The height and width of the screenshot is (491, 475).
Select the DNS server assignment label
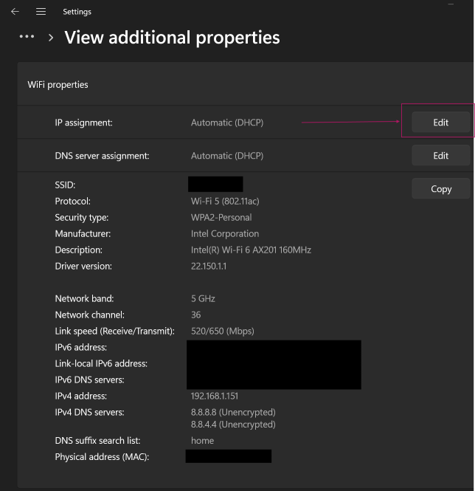[x=102, y=156]
